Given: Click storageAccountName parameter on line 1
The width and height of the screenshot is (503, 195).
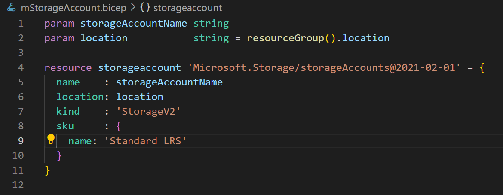Looking at the screenshot, I should [x=133, y=24].
